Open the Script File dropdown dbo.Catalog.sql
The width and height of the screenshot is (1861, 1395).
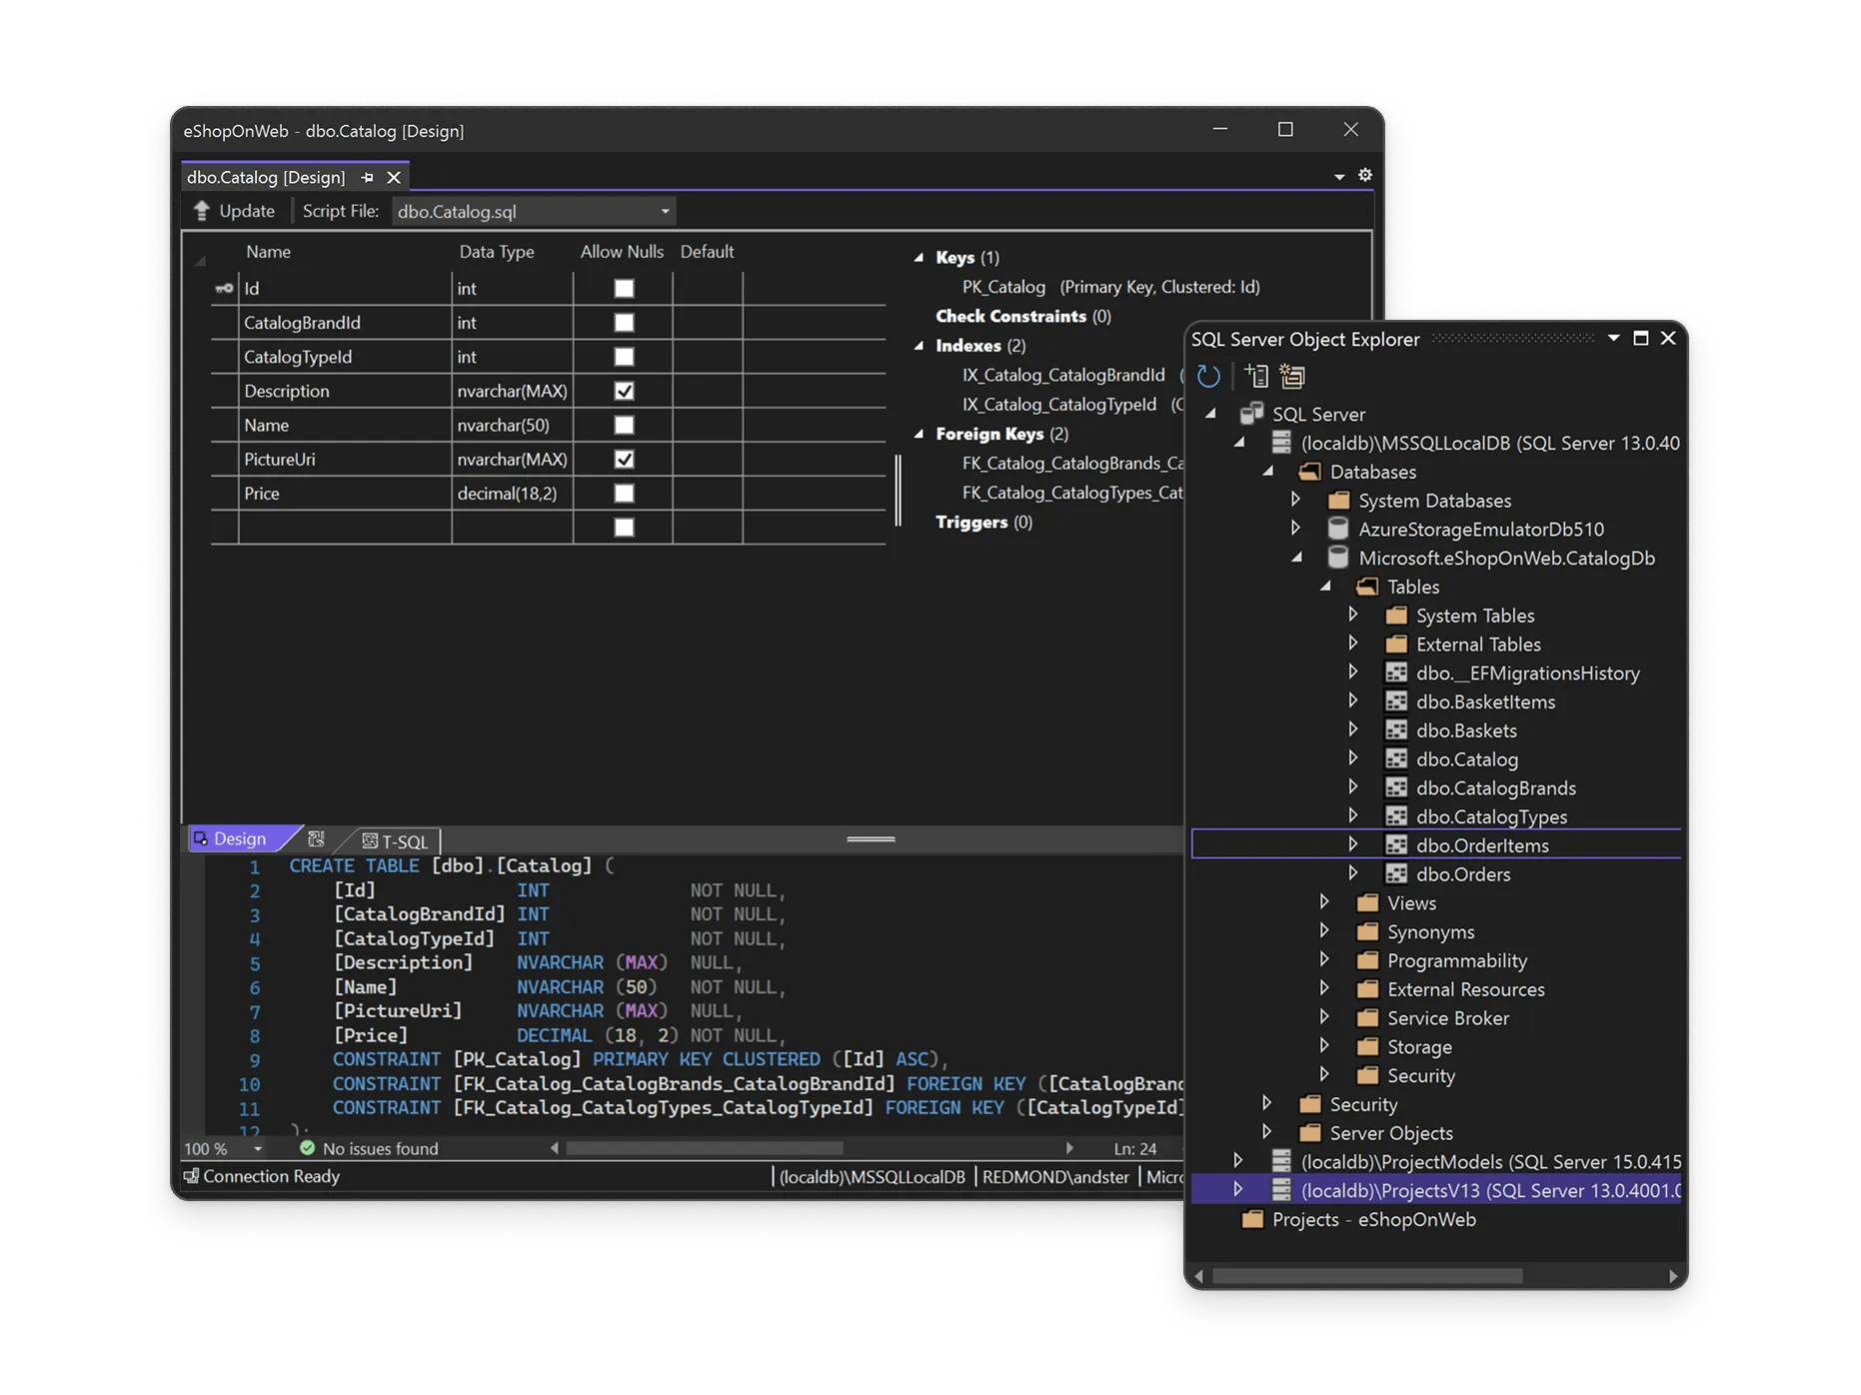pos(534,212)
